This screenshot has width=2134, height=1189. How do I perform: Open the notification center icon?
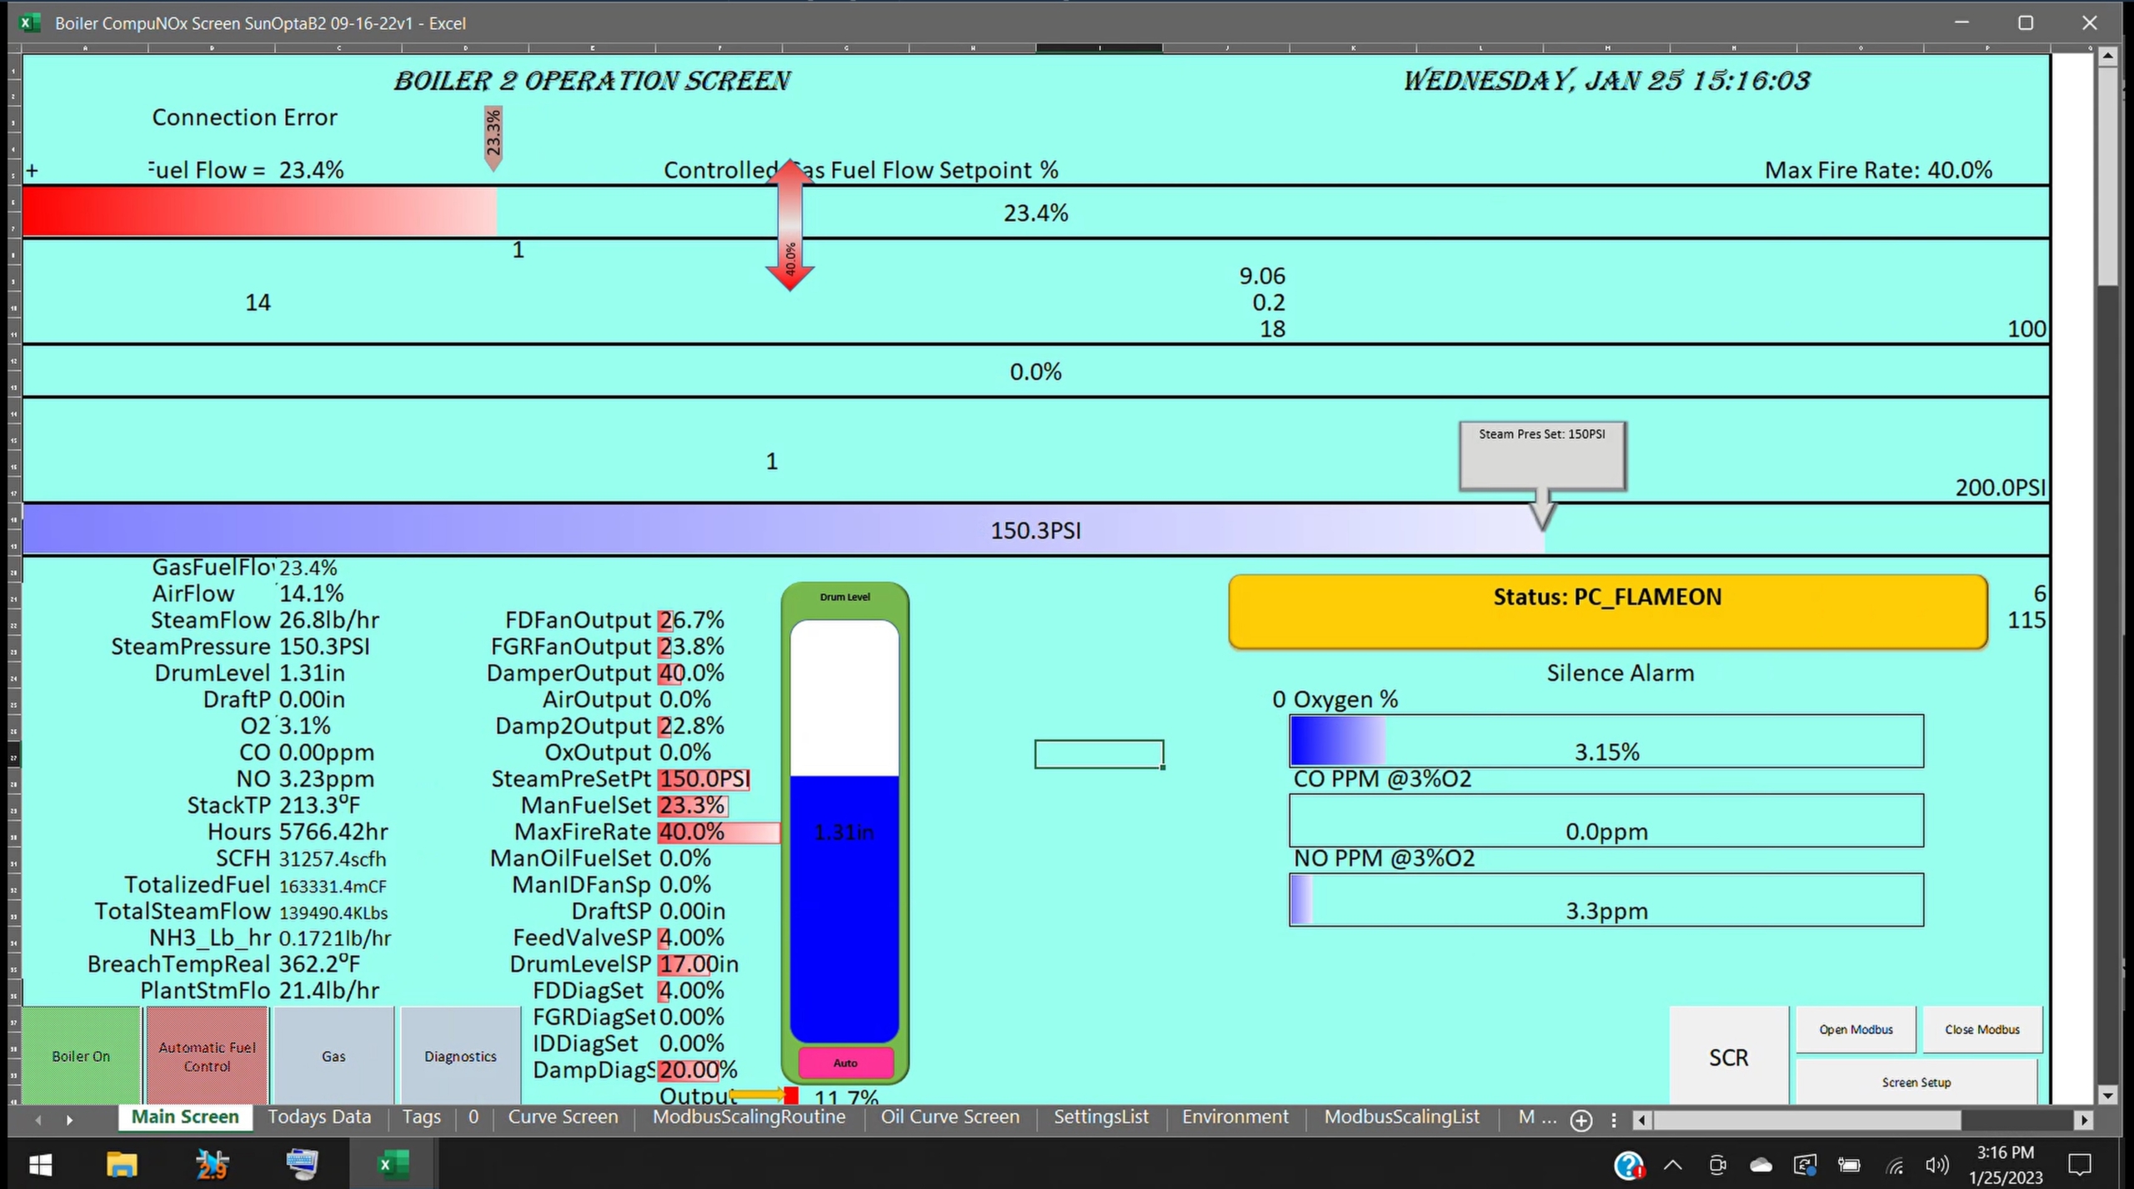[2080, 1165]
